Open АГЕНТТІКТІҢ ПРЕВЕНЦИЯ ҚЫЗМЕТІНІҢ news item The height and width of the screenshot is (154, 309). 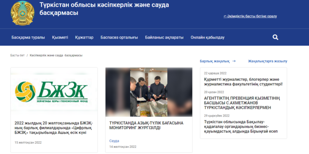242,103
